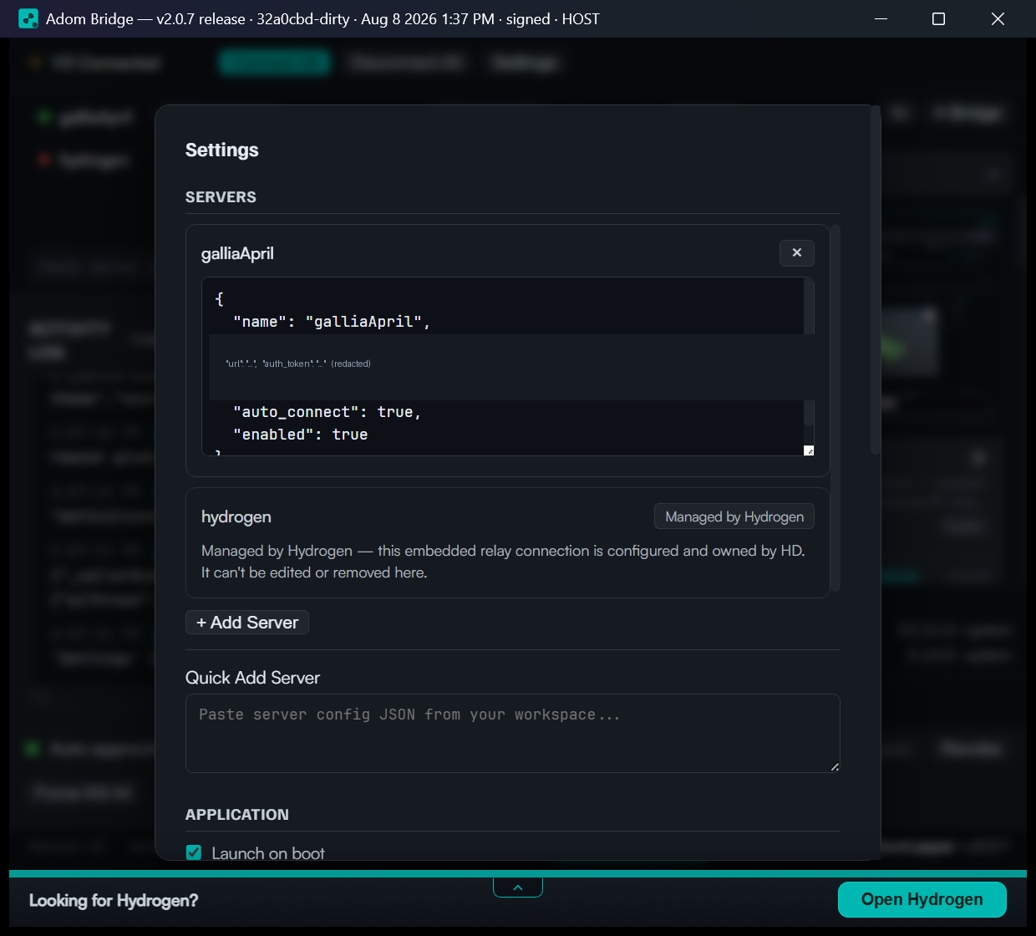
Task: Click the "enabled": true line in JSON
Action: tap(301, 435)
